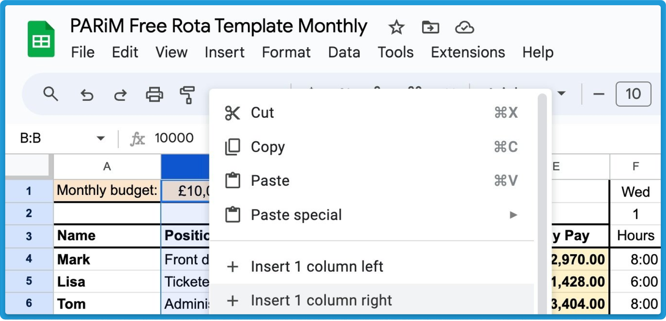Screen dimensions: 666x321
Task: Move the spreadsheet to a folder
Action: pos(429,27)
